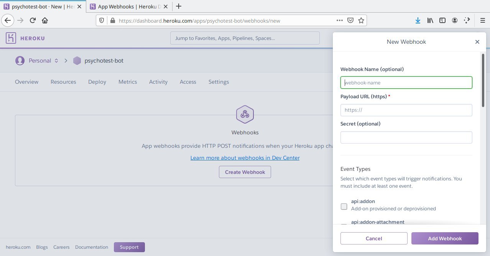Screen dimensions: 490x256
Task: Open the Activity tab
Action: coord(158,82)
